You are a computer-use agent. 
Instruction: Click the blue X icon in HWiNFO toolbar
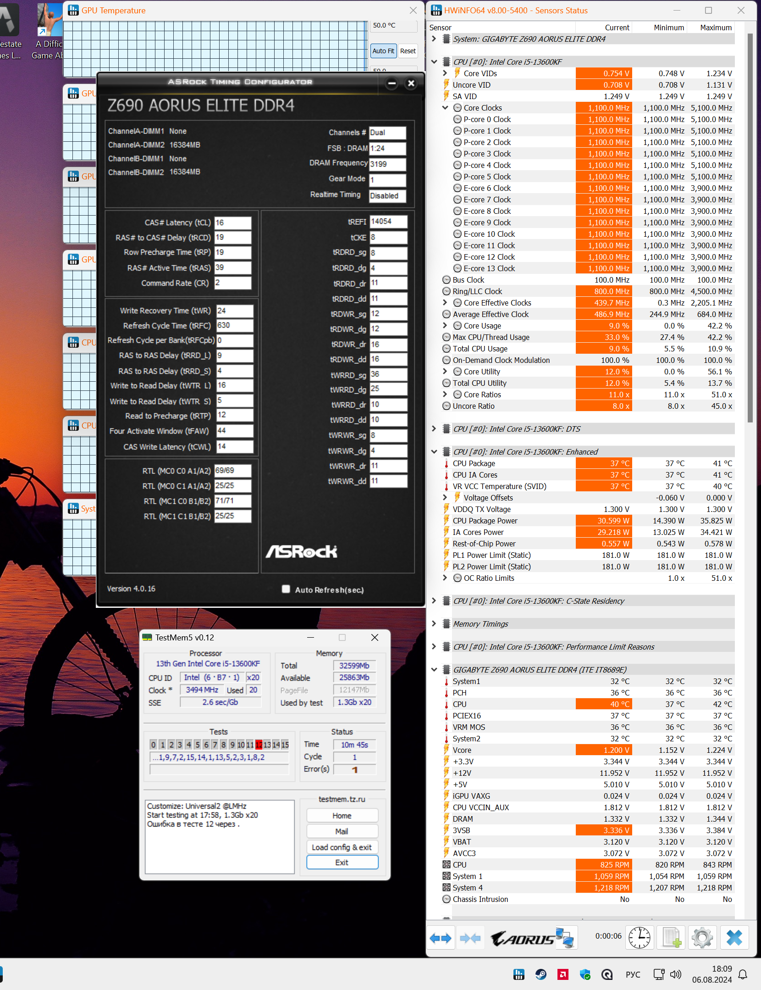734,938
